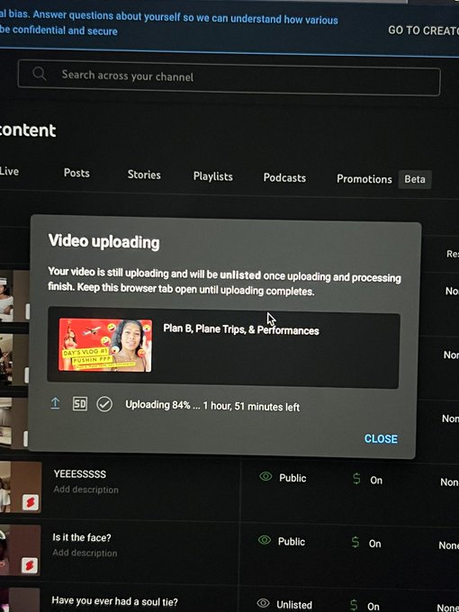Open the 'Is it the face?' video
459x612 pixels.
(x=82, y=538)
